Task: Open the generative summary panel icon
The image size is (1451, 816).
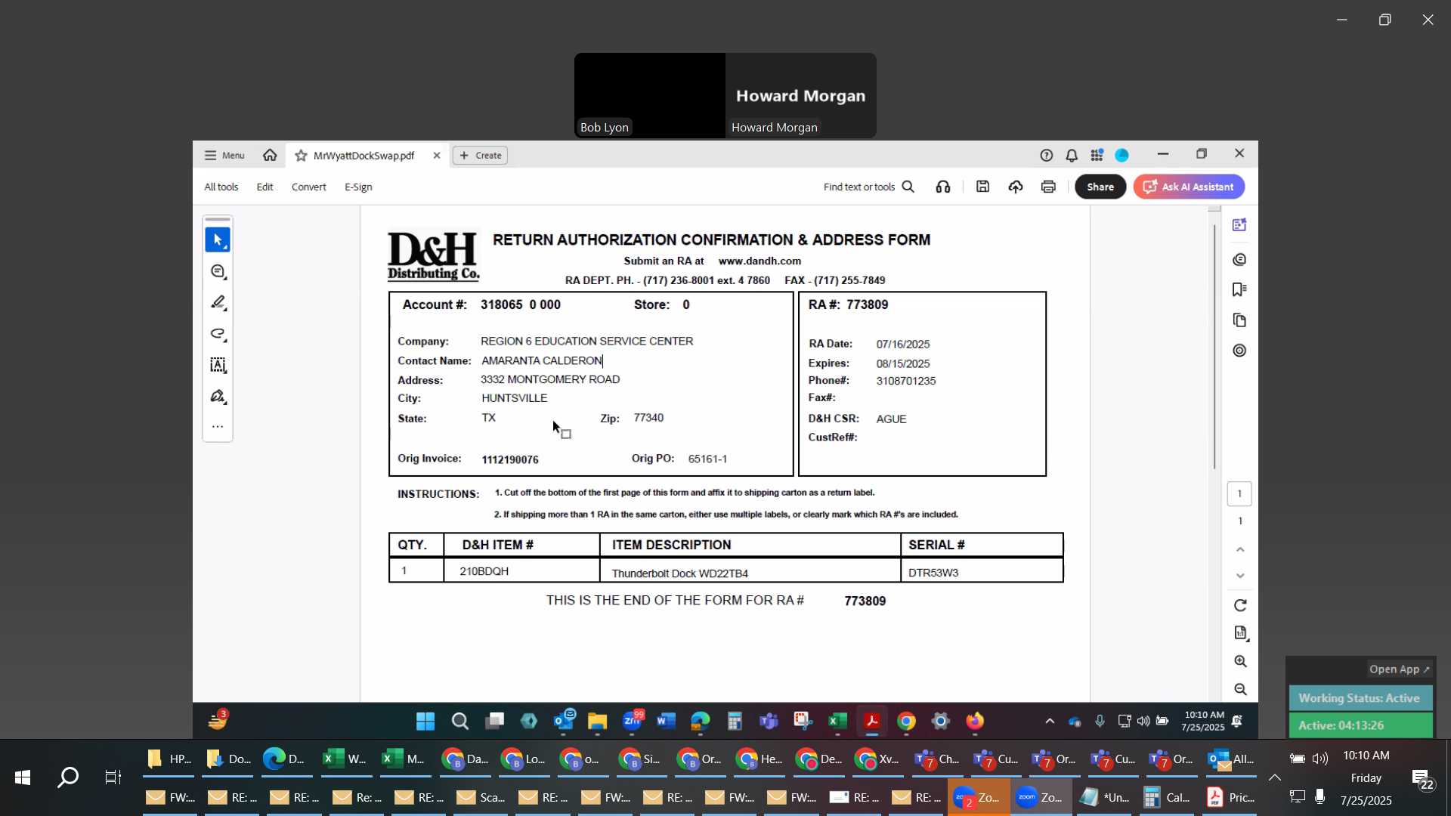Action: coord(1239,225)
